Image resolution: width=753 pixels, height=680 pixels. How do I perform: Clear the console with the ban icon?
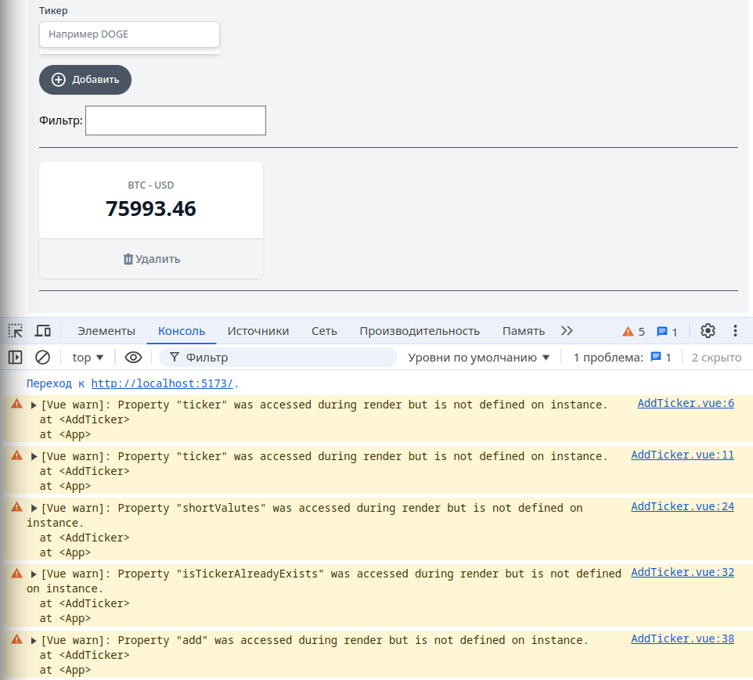(x=43, y=358)
